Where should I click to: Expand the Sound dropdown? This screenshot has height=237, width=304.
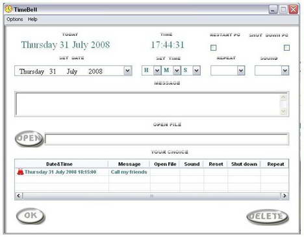click(285, 70)
